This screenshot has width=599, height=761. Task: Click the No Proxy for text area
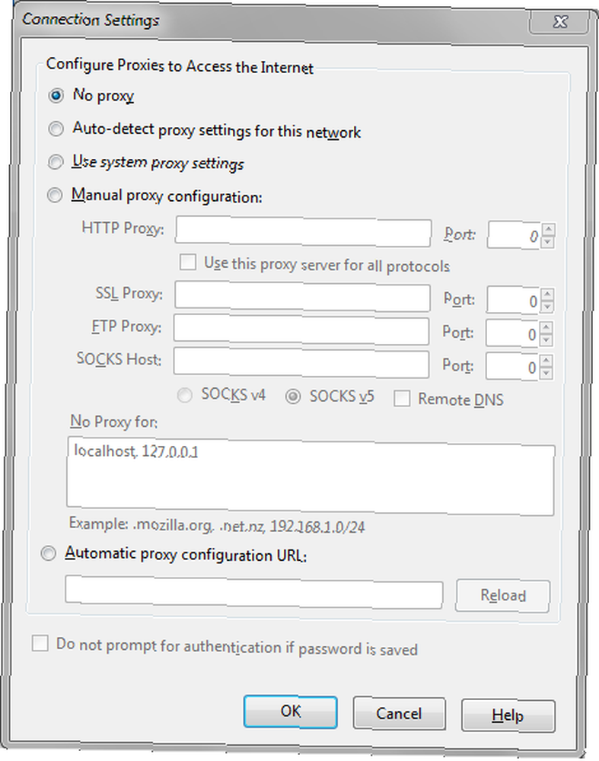[311, 478]
